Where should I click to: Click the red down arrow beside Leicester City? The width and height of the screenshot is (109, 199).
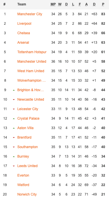coord(14,109)
